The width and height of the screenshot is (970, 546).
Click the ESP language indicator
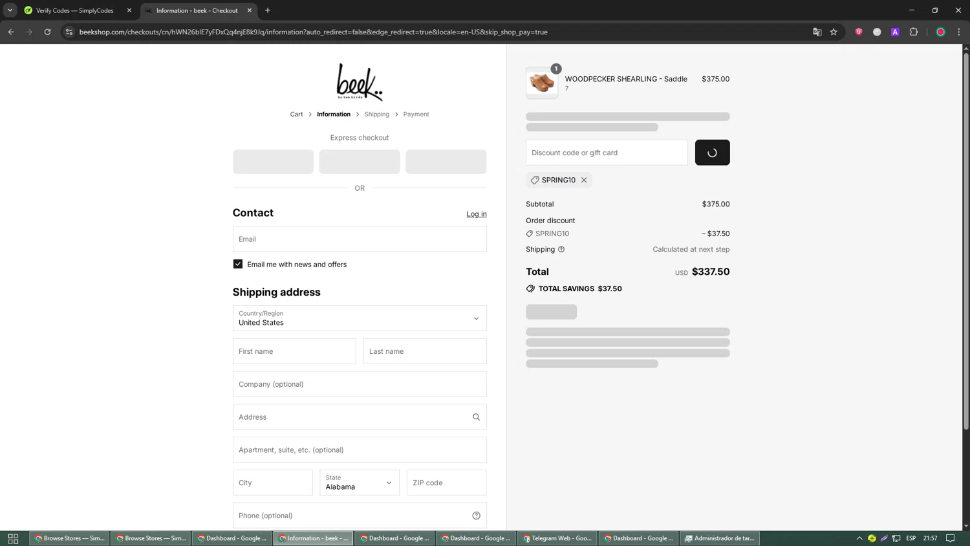point(911,538)
